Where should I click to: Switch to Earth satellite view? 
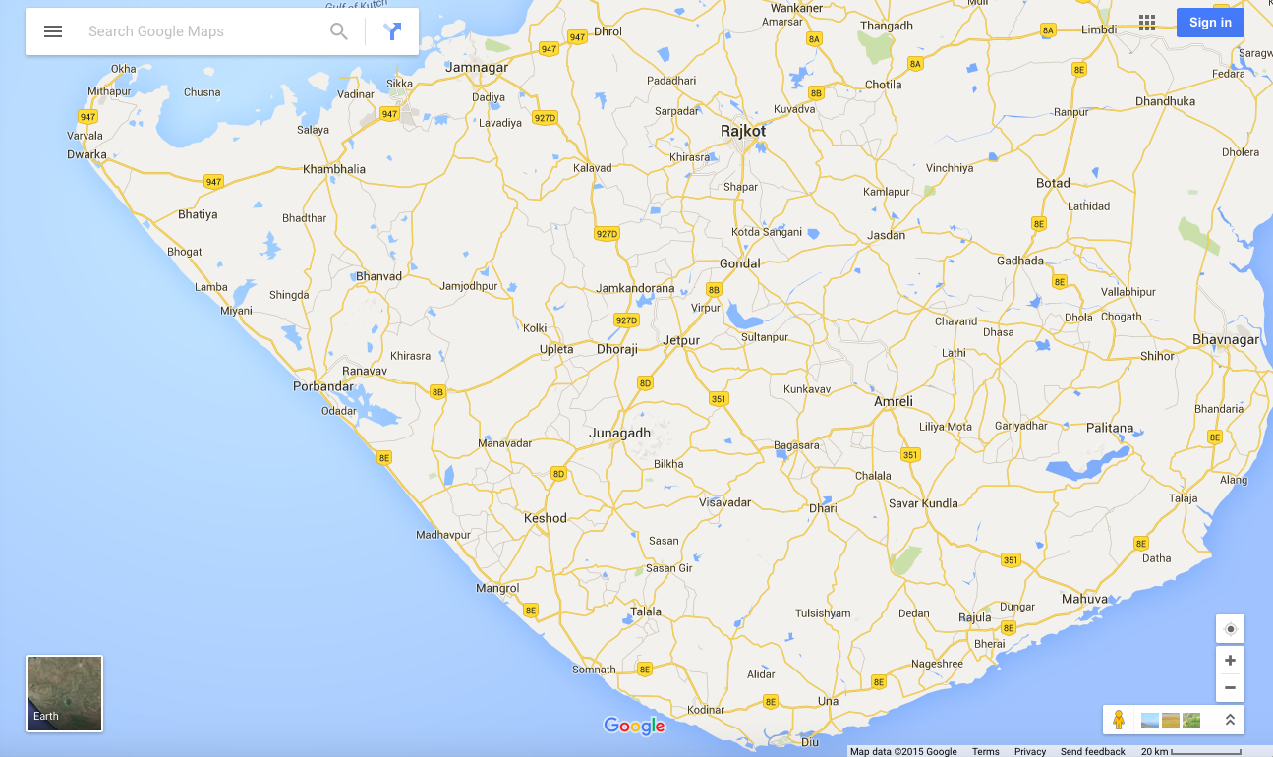[x=64, y=694]
